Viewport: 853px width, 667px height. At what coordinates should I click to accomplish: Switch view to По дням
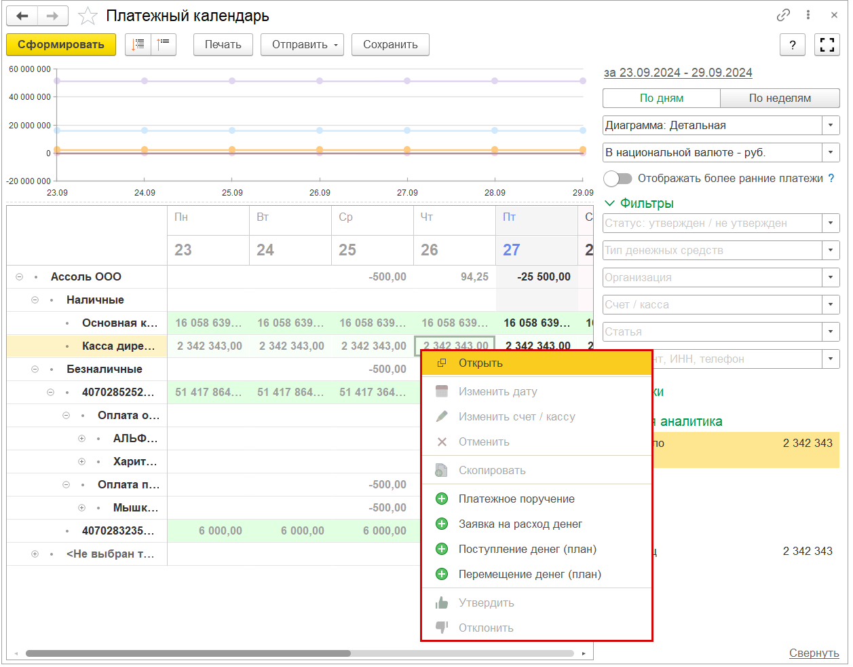pos(662,98)
